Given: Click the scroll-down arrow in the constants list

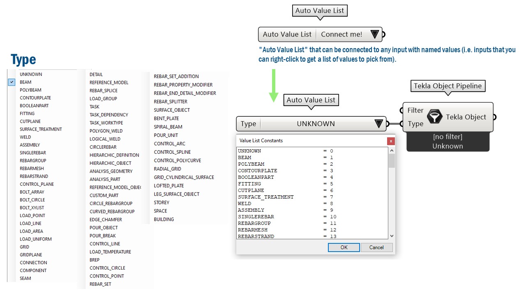Looking at the screenshot, I should [x=392, y=236].
